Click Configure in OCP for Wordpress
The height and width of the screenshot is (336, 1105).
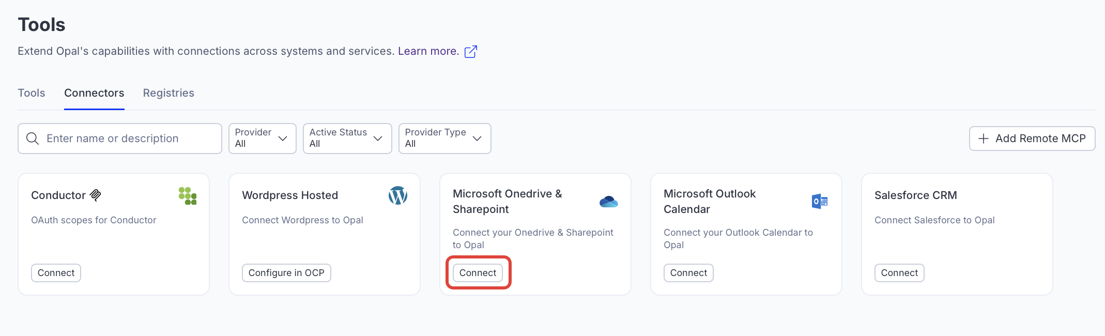pos(286,273)
